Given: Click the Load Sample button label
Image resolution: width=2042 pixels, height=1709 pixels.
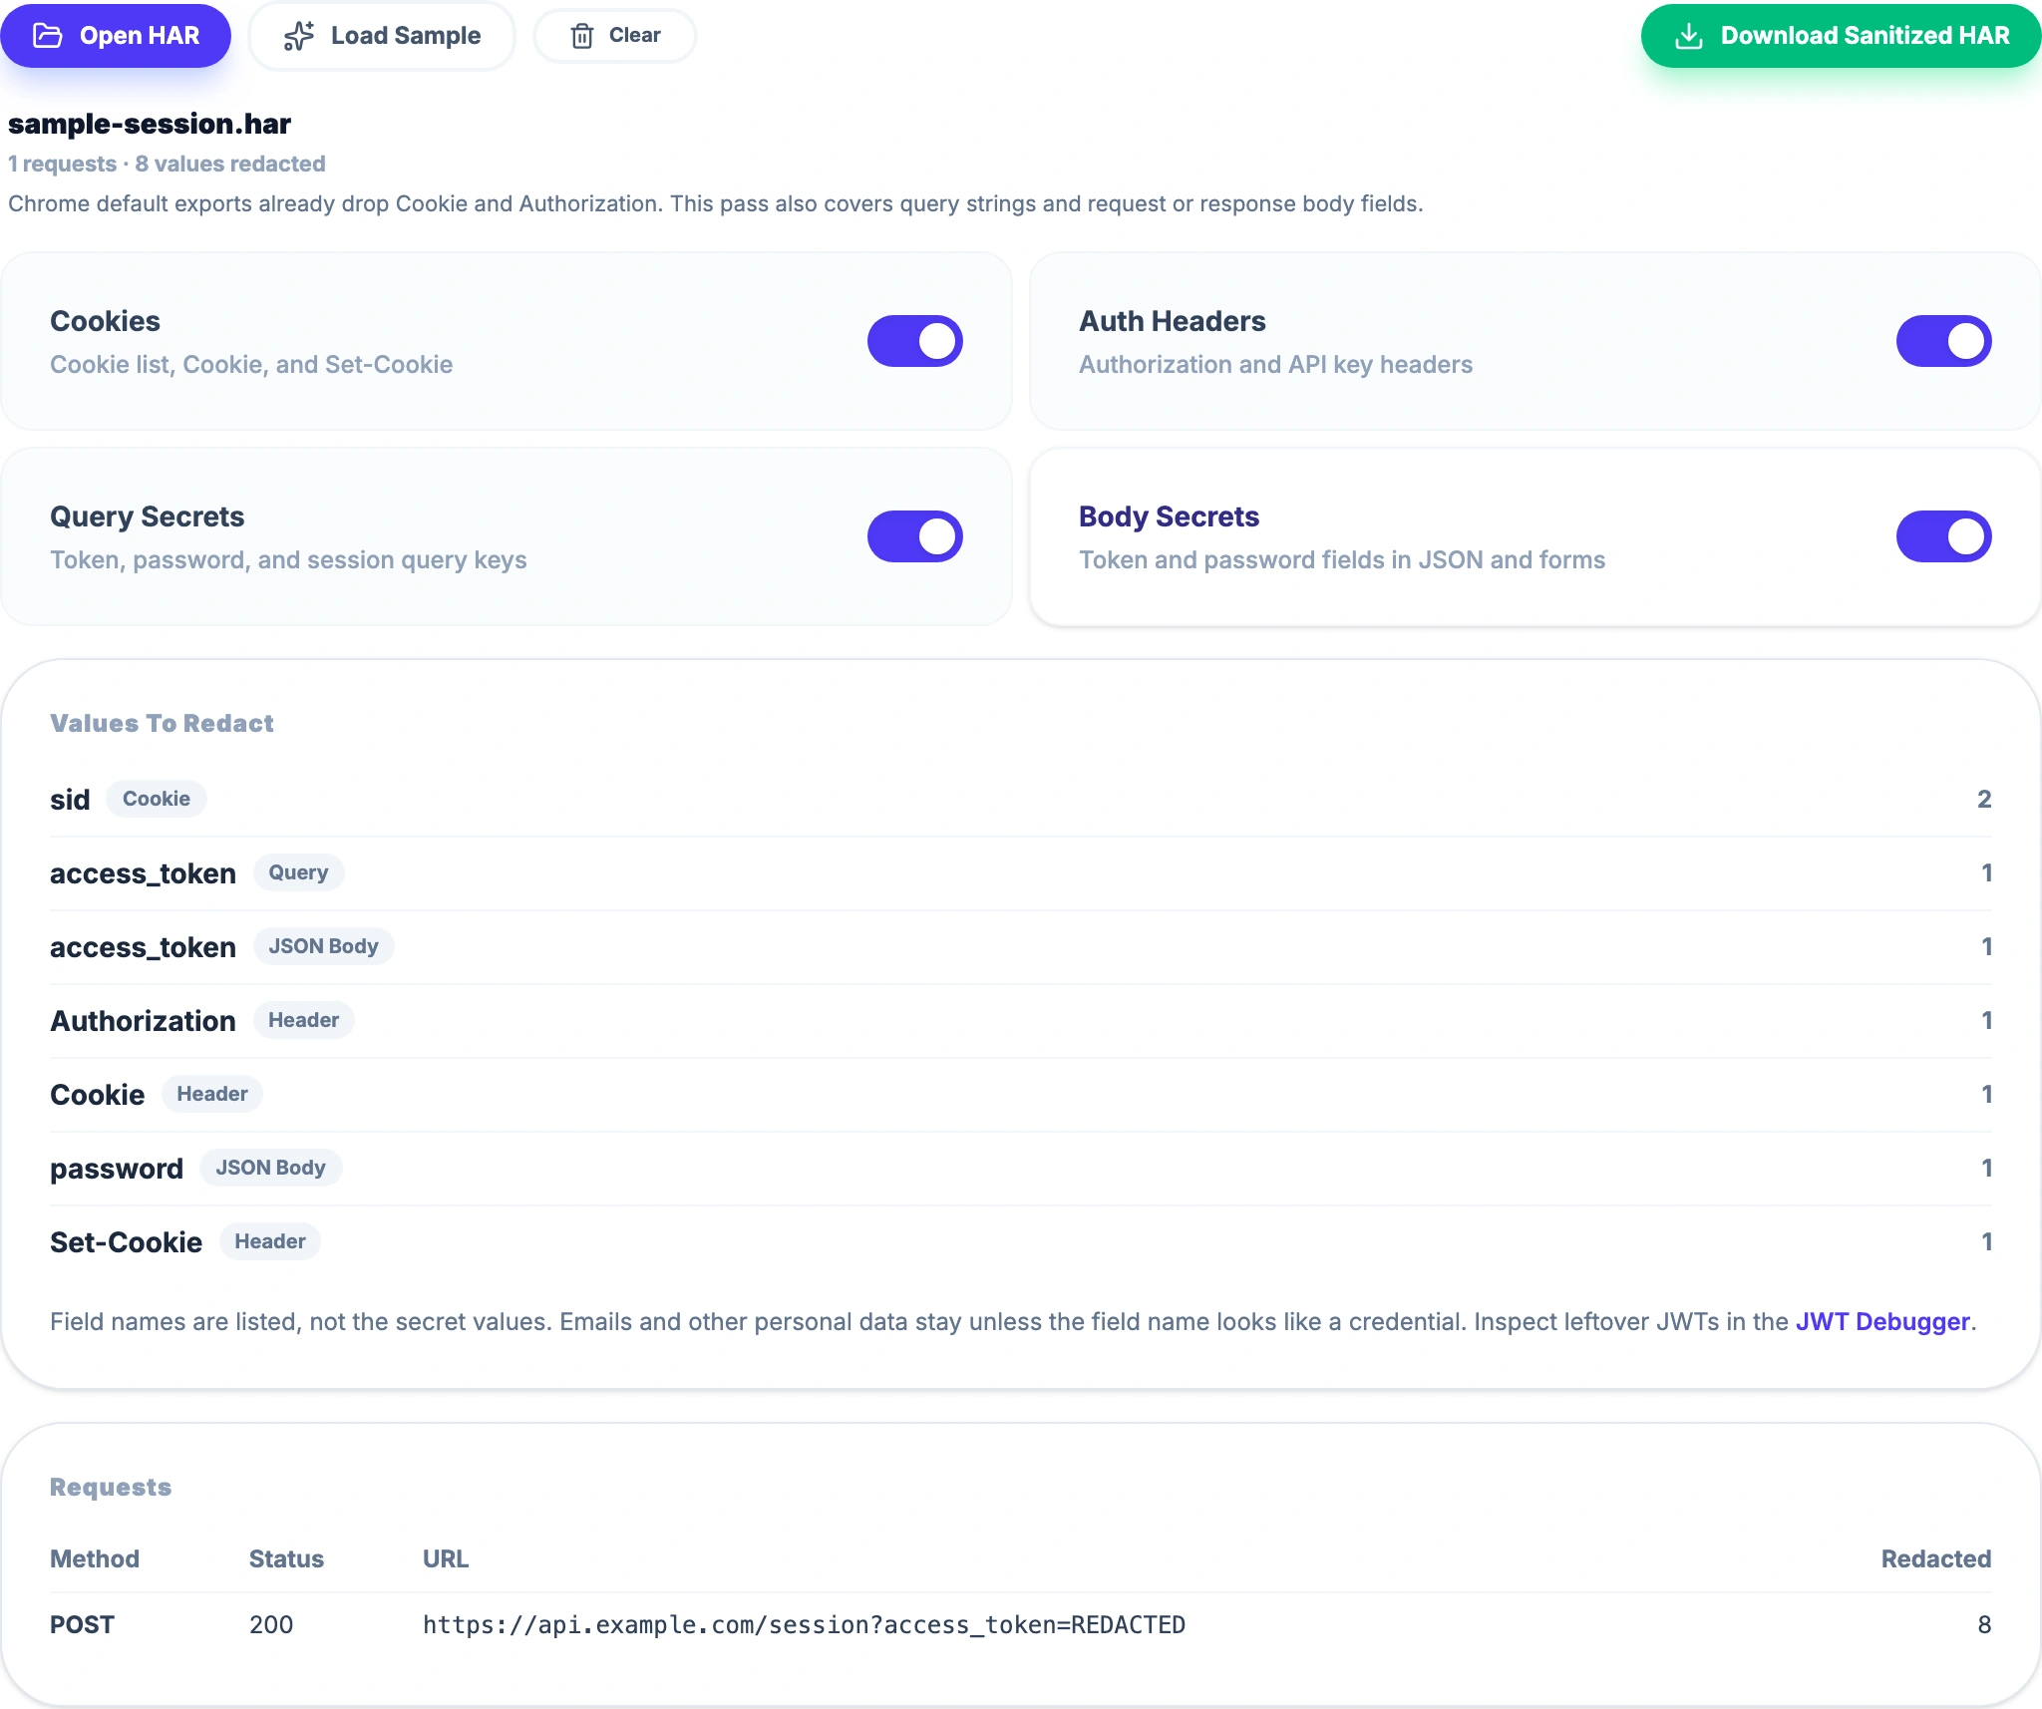Looking at the screenshot, I should [x=406, y=36].
